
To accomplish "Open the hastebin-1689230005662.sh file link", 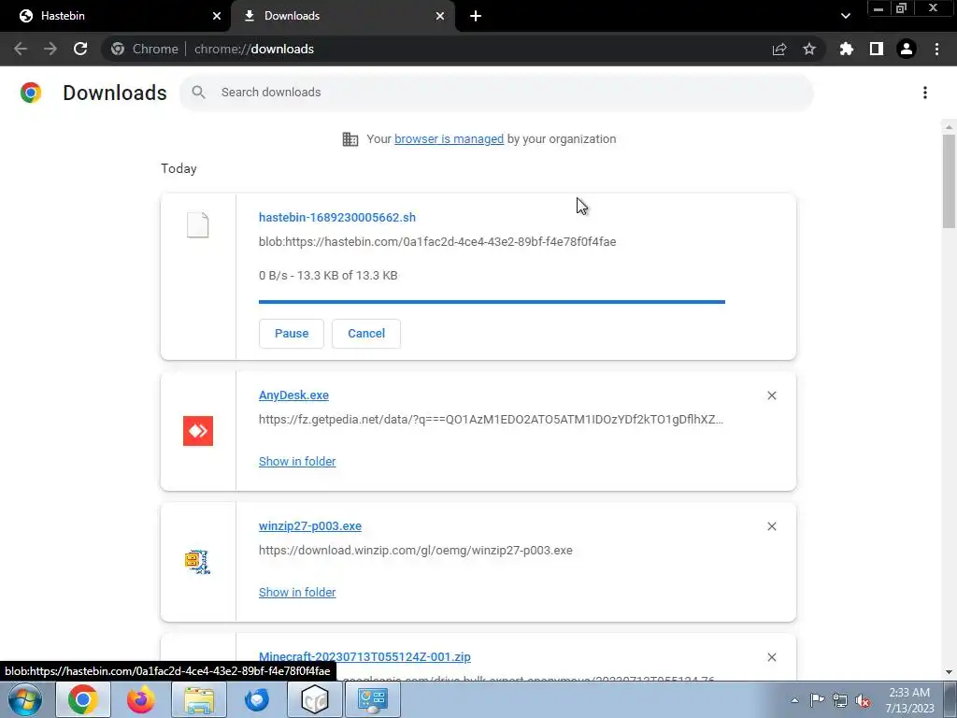I will click(x=336, y=217).
